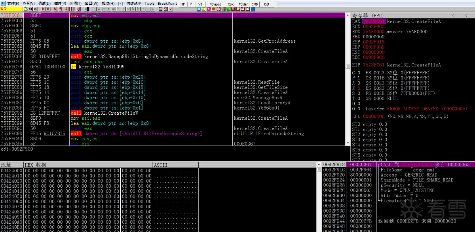Viewport: 475px width, 232px height.
Task: Click the 地址 column header in dump
Action: [12, 165]
